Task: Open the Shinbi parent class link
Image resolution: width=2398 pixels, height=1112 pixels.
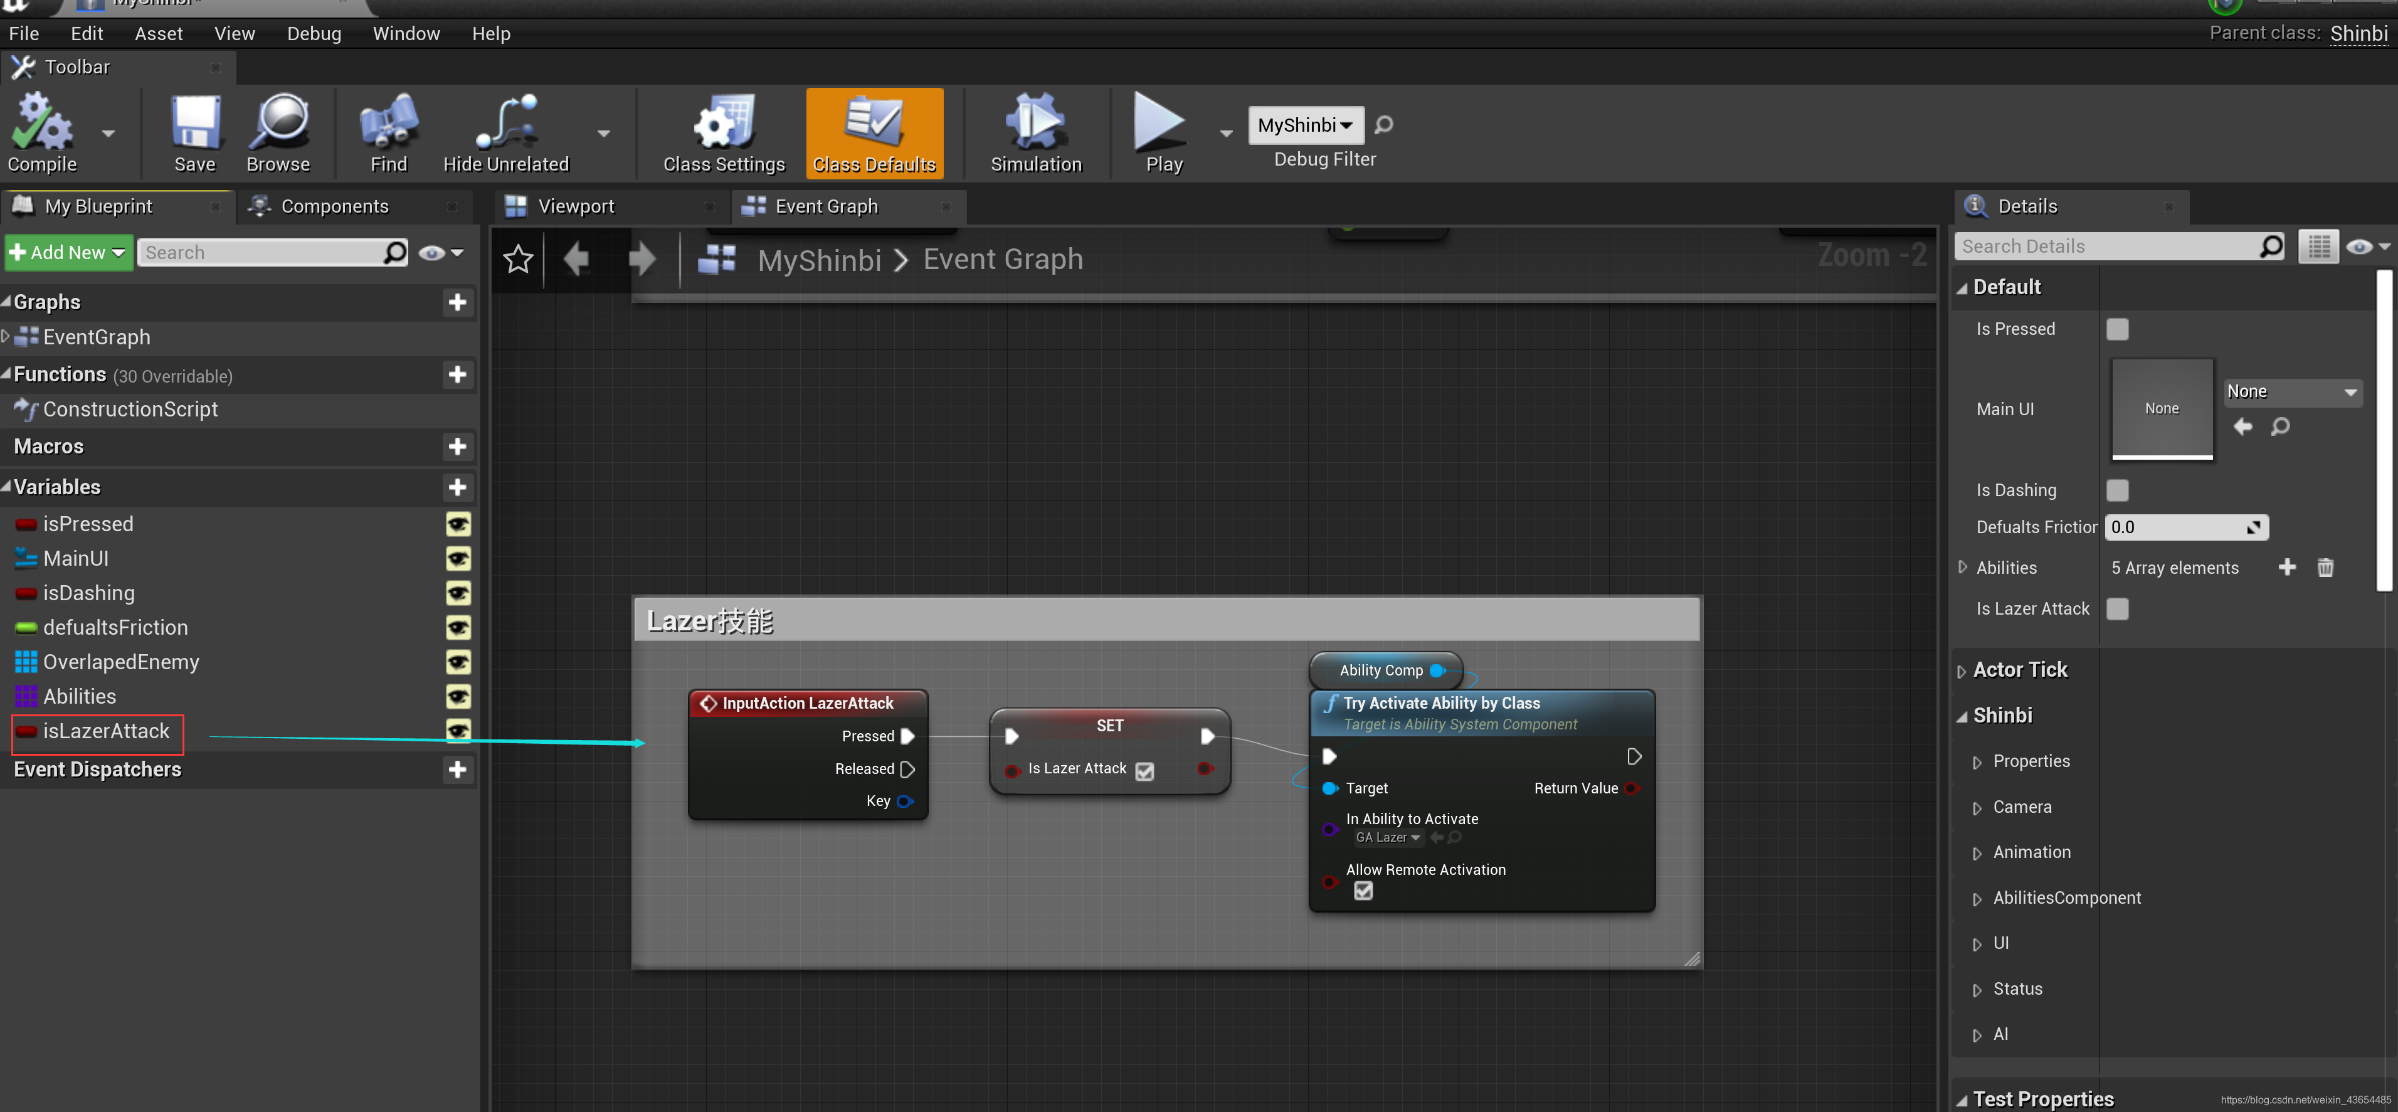Action: (x=2358, y=33)
